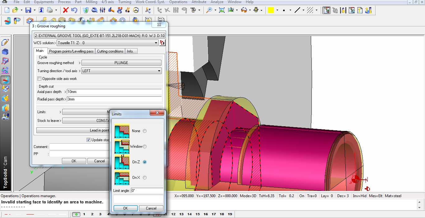Toggle the Opposite side axis work checkbox
Viewport: 425px width, 218px height.
tap(40, 79)
